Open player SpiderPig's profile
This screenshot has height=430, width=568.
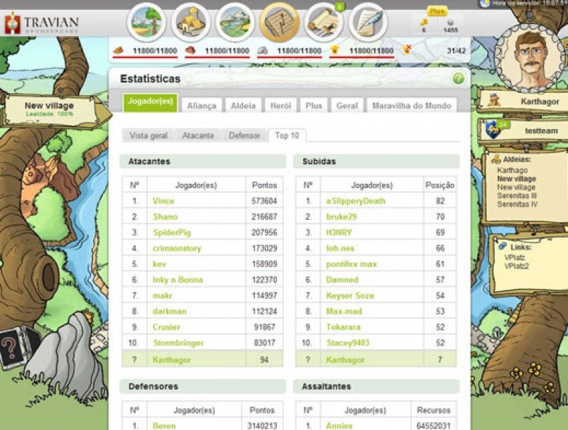(172, 232)
